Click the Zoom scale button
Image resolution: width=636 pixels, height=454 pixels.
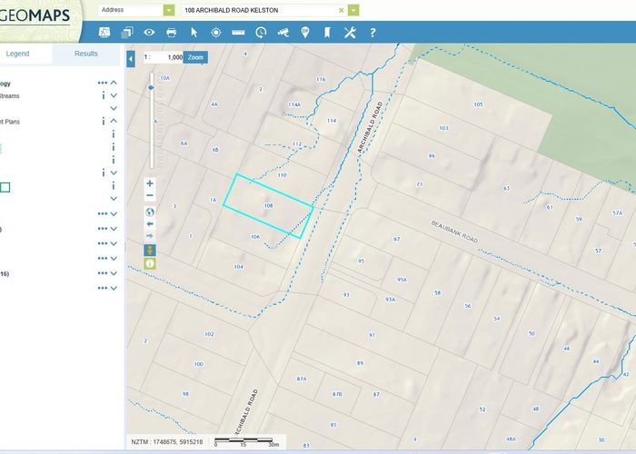tap(195, 56)
